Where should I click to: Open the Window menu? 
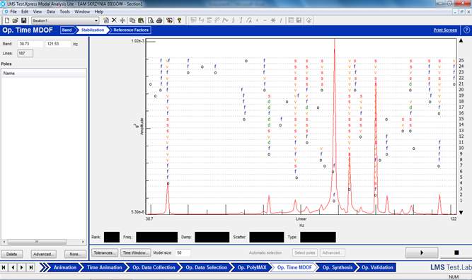click(82, 11)
